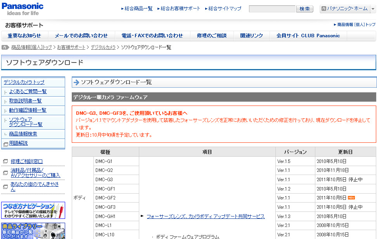The image size is (377, 239).
Task: Click the 機種 column header
Action: coord(105,152)
